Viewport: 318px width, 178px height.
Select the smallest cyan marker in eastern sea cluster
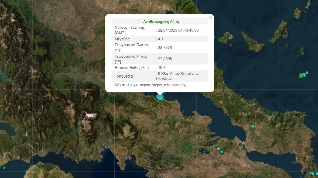click(x=307, y=73)
